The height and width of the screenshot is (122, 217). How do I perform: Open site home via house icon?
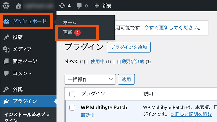click(18, 6)
